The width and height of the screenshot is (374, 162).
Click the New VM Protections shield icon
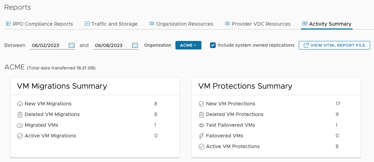[x=201, y=104]
